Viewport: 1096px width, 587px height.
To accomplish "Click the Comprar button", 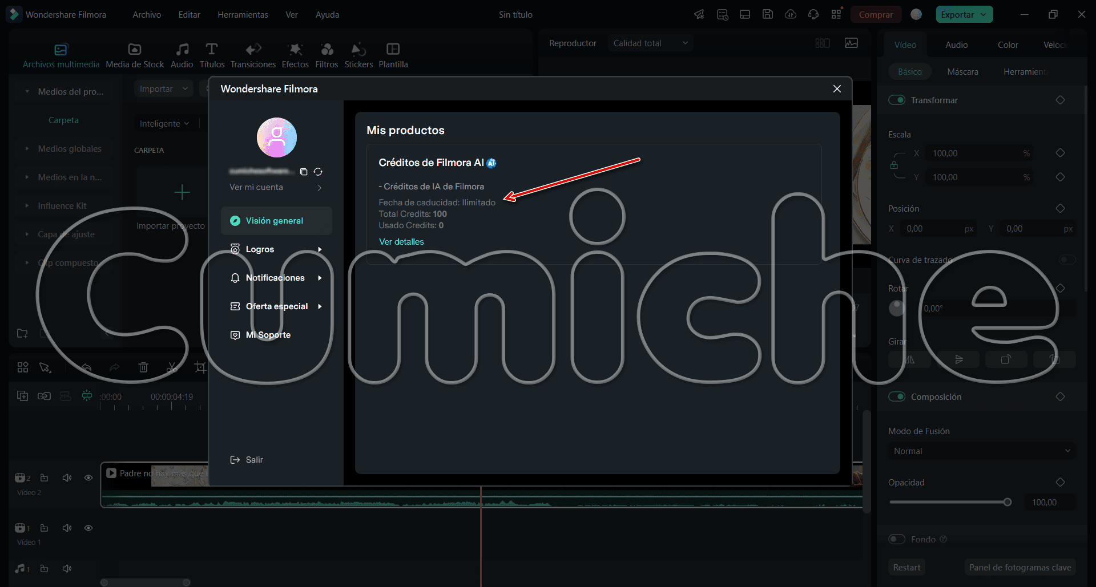I will click(876, 15).
